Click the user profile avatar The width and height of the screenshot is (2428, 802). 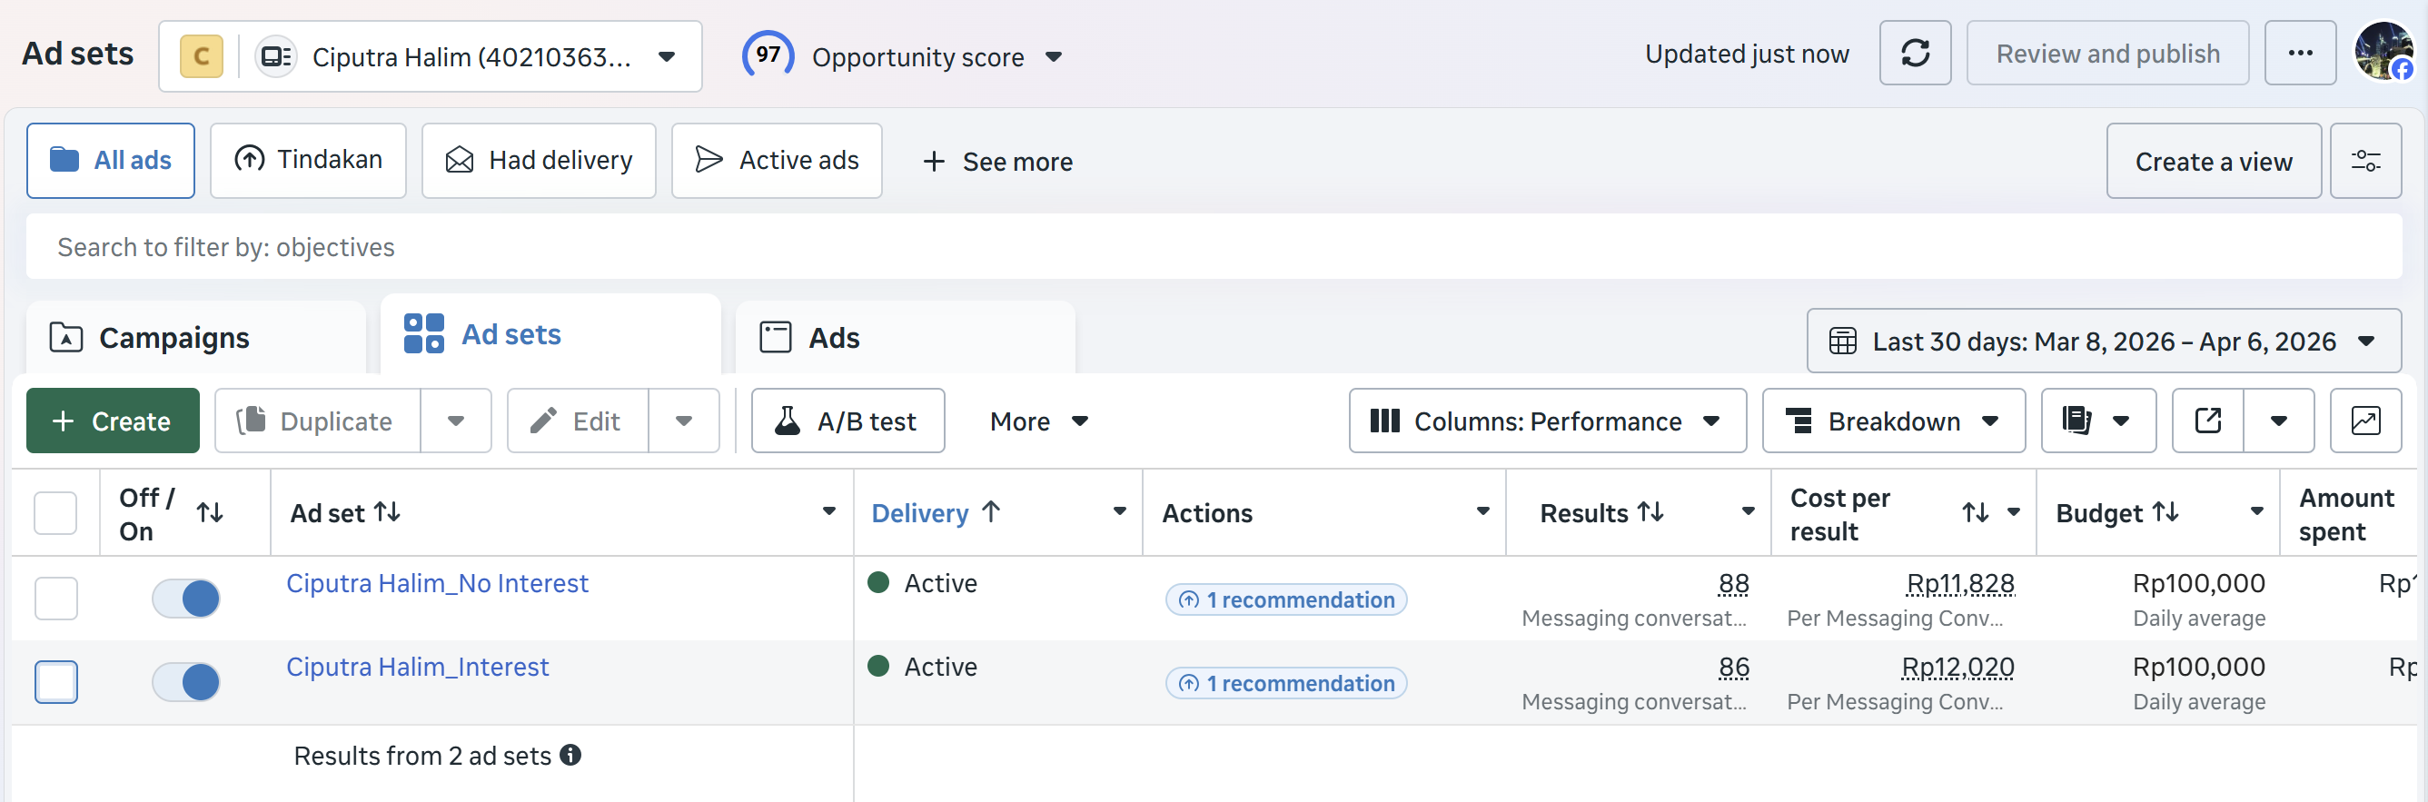[x=2383, y=53]
